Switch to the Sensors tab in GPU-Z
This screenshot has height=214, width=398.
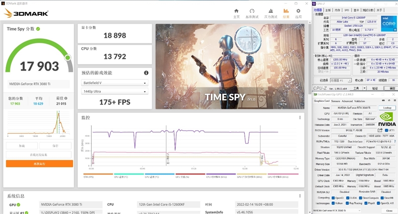pos(335,101)
